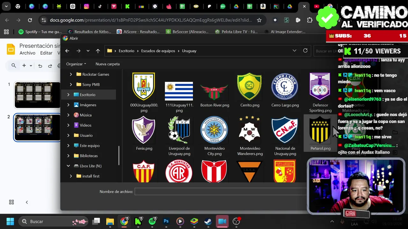
Task: Open the Editar menu in Google Slides
Action: point(46,53)
